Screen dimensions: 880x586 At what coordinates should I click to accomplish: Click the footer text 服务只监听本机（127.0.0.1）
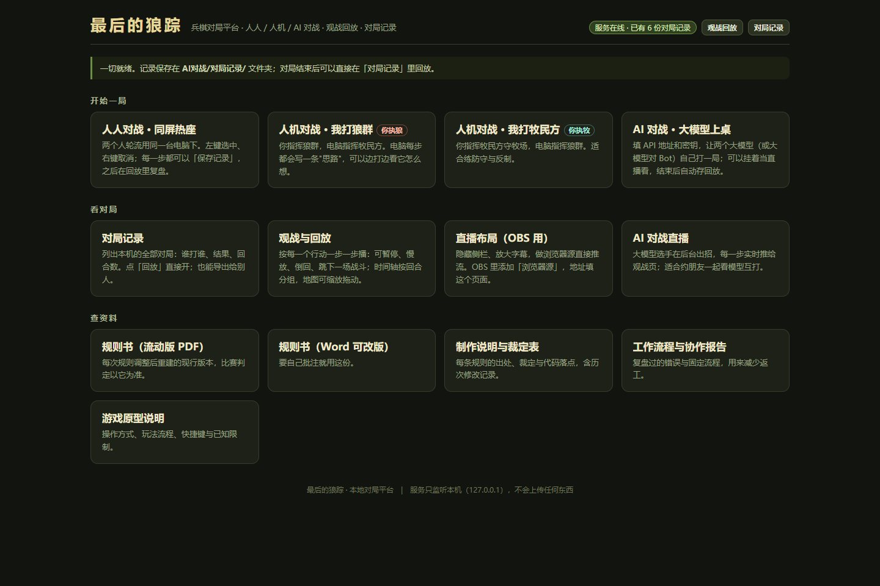click(458, 490)
